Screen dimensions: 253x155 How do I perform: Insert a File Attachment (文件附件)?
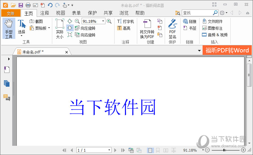point(212,21)
